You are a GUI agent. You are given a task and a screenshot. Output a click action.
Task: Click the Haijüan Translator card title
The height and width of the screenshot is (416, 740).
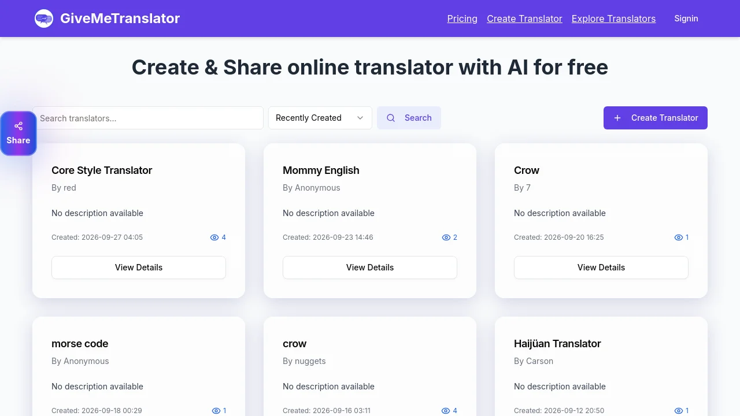557,344
